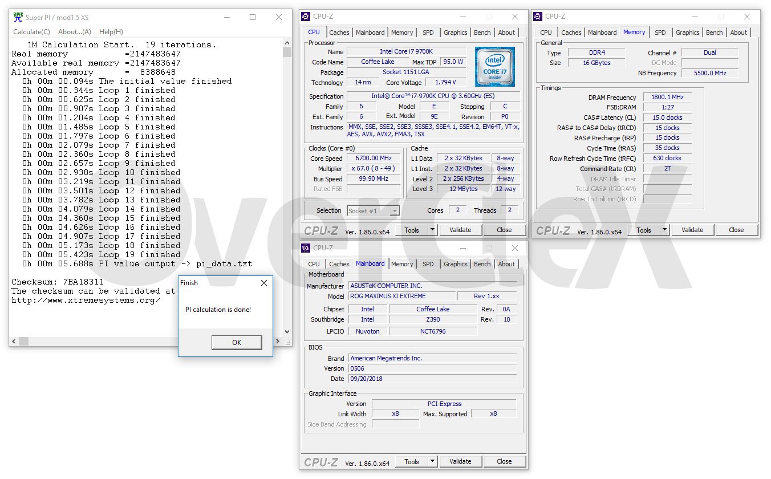Screen dimensions: 771x479
Task: Open About tab in CPU window
Action: coord(506,33)
